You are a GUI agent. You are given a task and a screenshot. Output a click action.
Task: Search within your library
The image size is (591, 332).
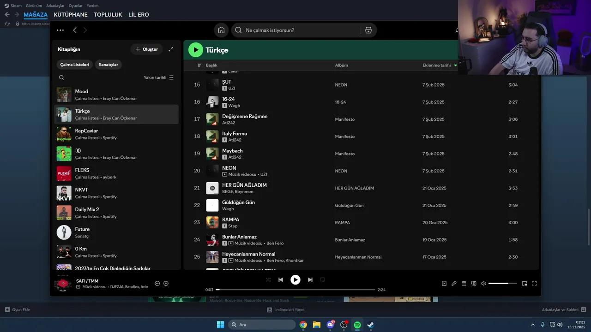pyautogui.click(x=61, y=77)
